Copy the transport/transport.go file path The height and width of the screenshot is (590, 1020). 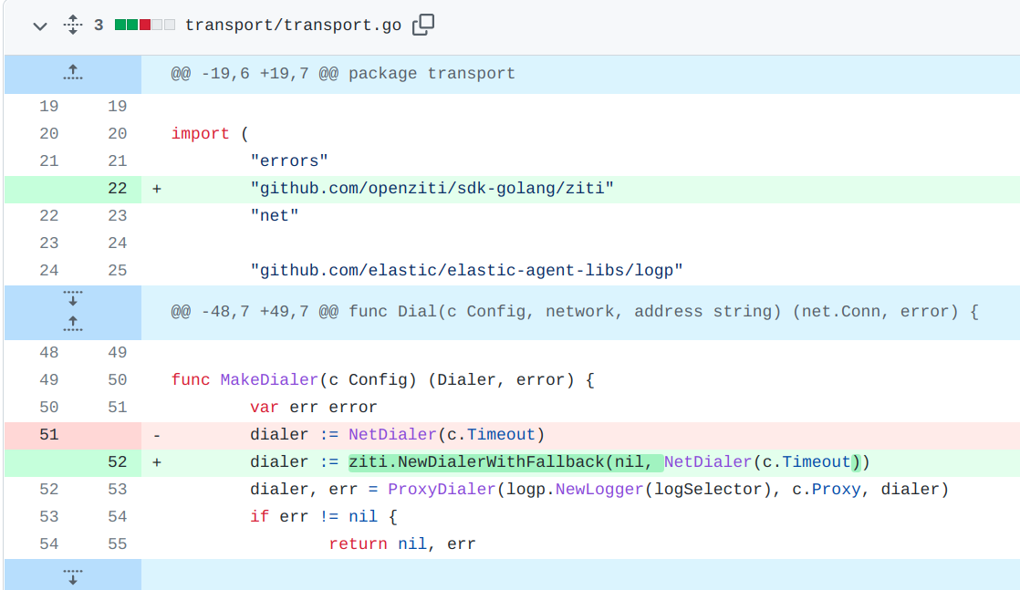[x=423, y=25]
